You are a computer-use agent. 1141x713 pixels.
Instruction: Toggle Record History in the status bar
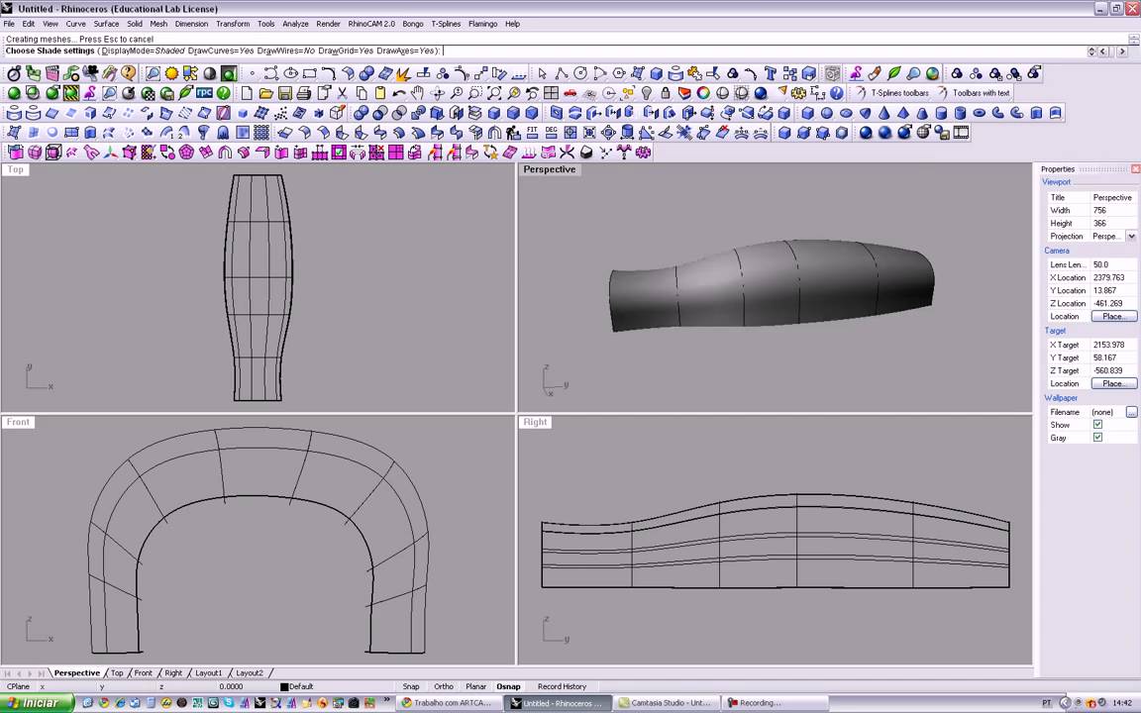tap(562, 686)
